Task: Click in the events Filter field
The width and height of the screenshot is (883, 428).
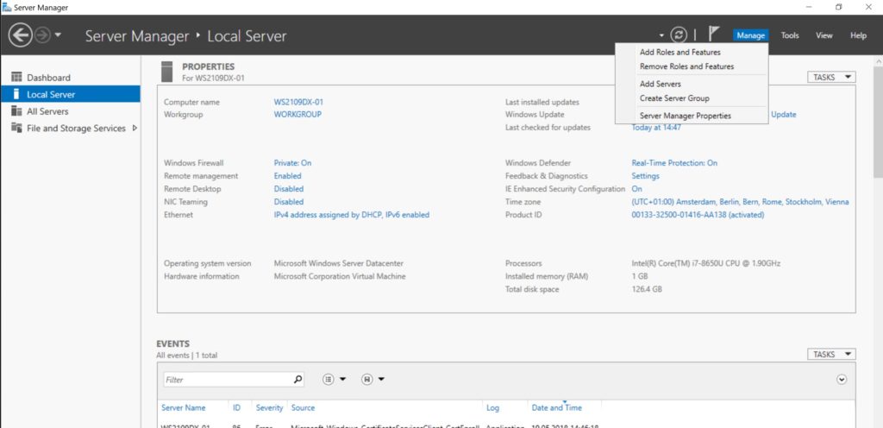Action: [228, 380]
